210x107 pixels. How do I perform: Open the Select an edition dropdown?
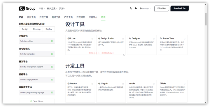click(x=37, y=41)
